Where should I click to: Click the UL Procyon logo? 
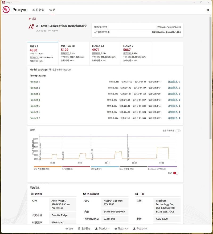pos(6,10)
